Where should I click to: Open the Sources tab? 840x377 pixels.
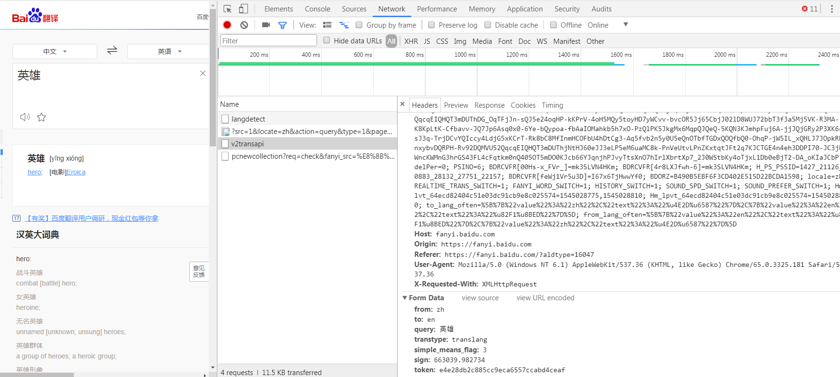tap(354, 9)
